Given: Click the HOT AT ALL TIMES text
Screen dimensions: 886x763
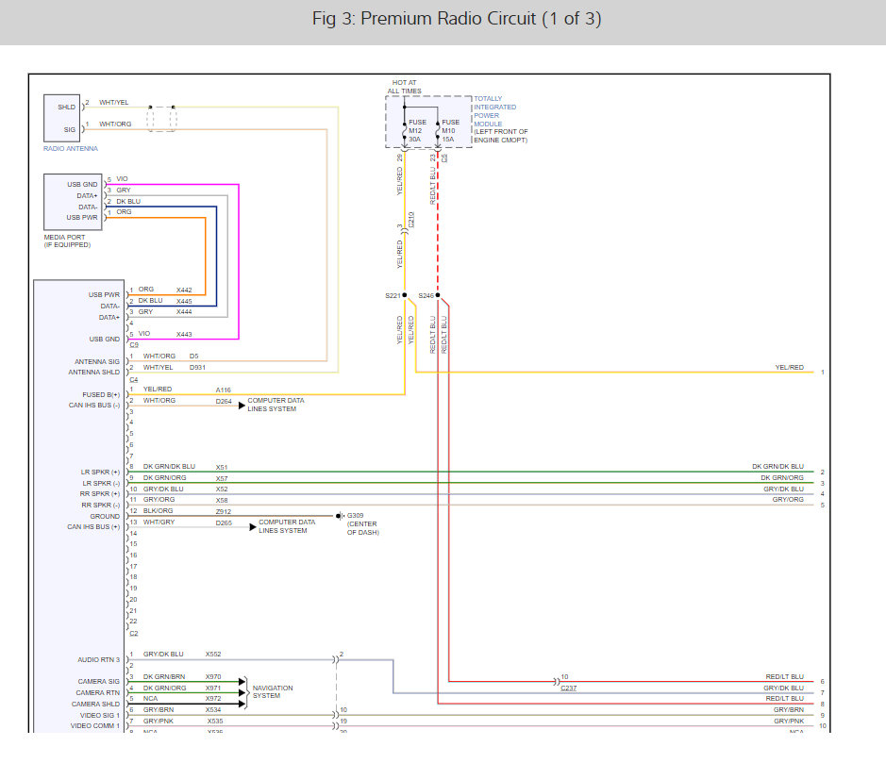Looking at the screenshot, I should [404, 87].
